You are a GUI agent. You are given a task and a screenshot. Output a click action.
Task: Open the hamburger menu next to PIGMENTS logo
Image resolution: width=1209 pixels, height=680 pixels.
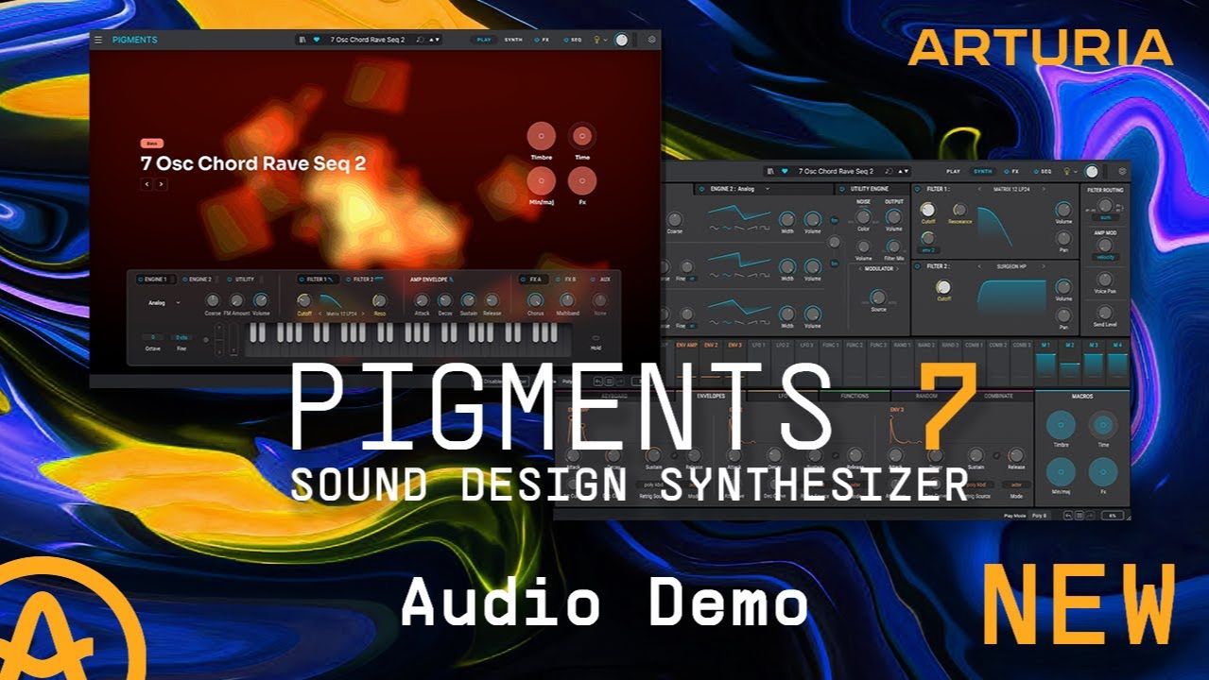click(98, 41)
